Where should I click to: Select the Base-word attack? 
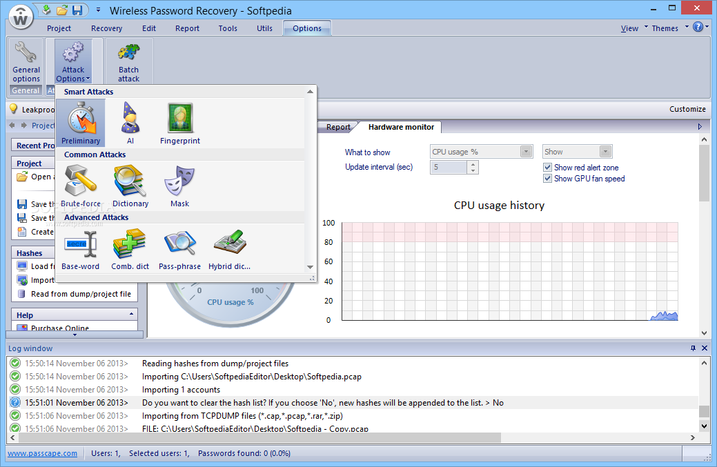coord(81,248)
